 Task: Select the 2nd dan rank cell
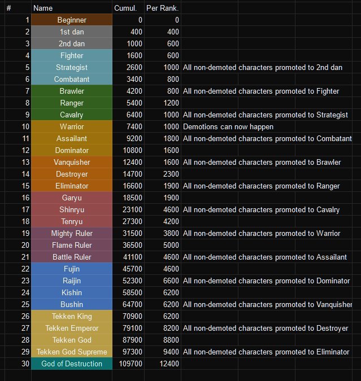72,43
